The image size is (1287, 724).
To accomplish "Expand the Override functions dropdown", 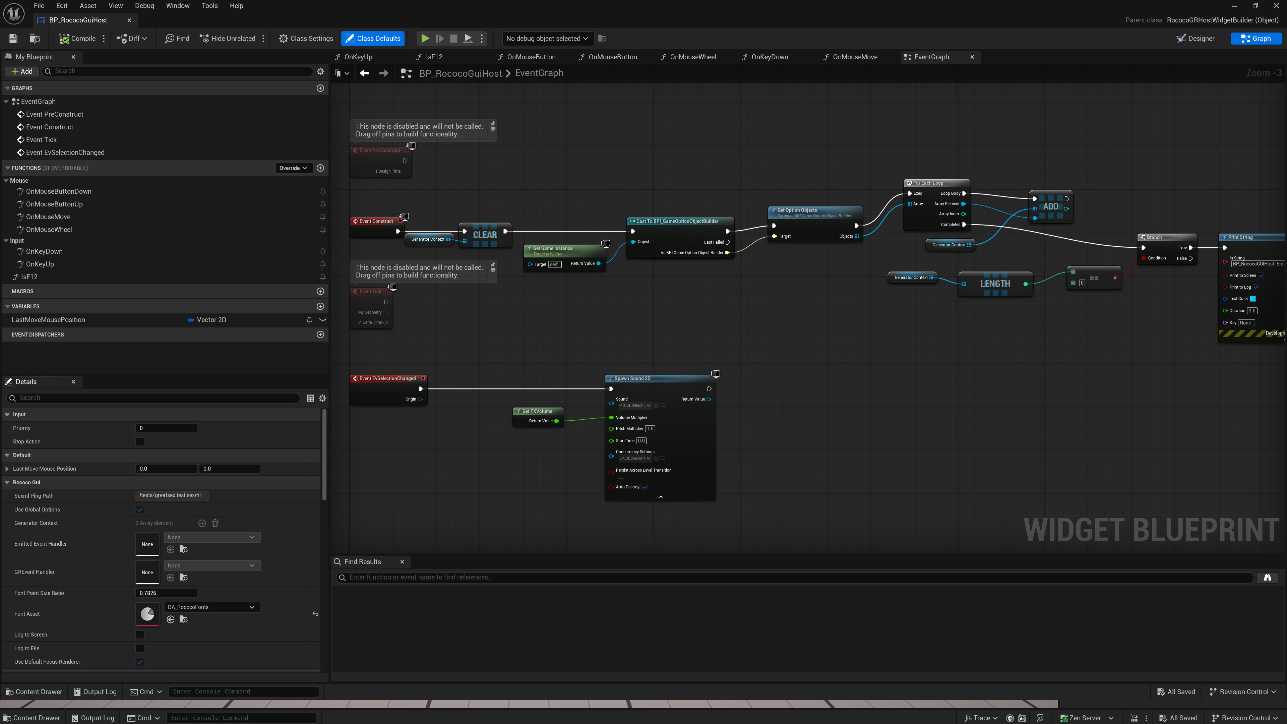I will [x=293, y=168].
